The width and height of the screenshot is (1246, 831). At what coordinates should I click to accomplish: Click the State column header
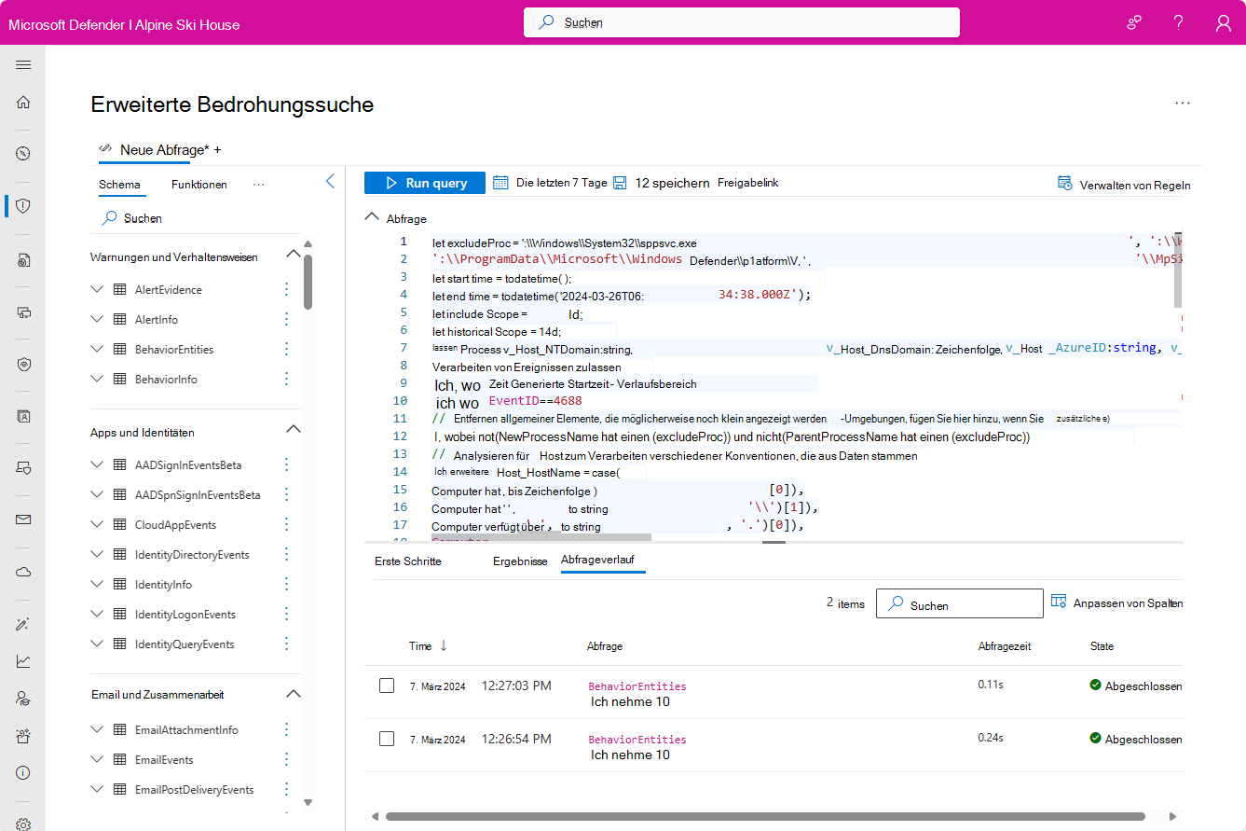pos(1102,645)
